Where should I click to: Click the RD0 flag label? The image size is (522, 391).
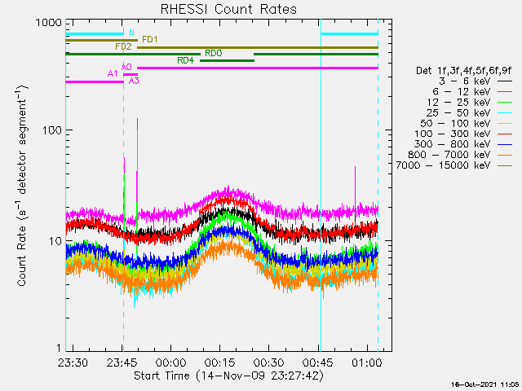pos(214,53)
